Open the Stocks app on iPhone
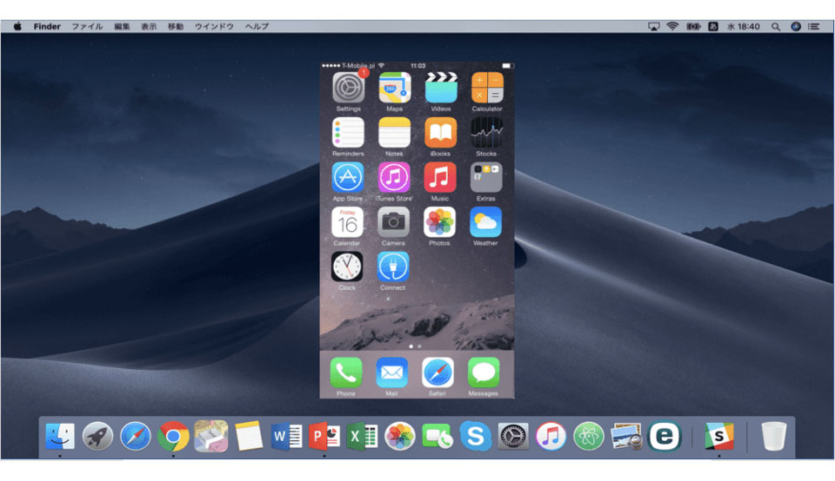 (487, 132)
